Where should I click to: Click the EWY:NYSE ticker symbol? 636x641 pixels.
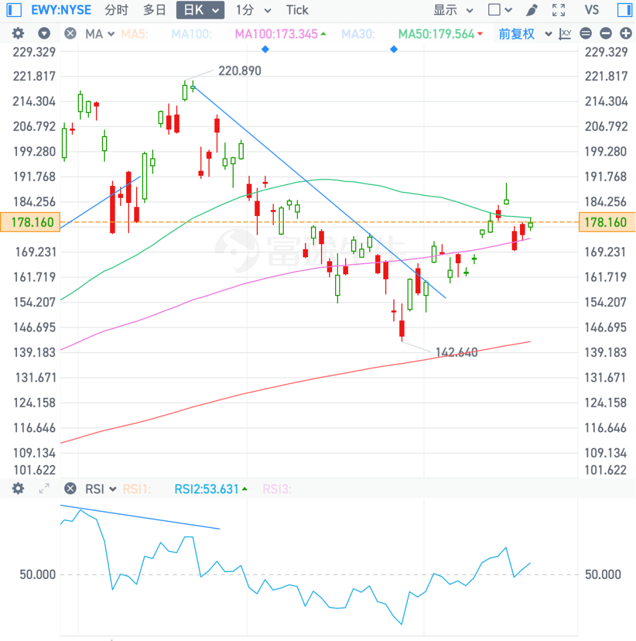[x=61, y=10]
